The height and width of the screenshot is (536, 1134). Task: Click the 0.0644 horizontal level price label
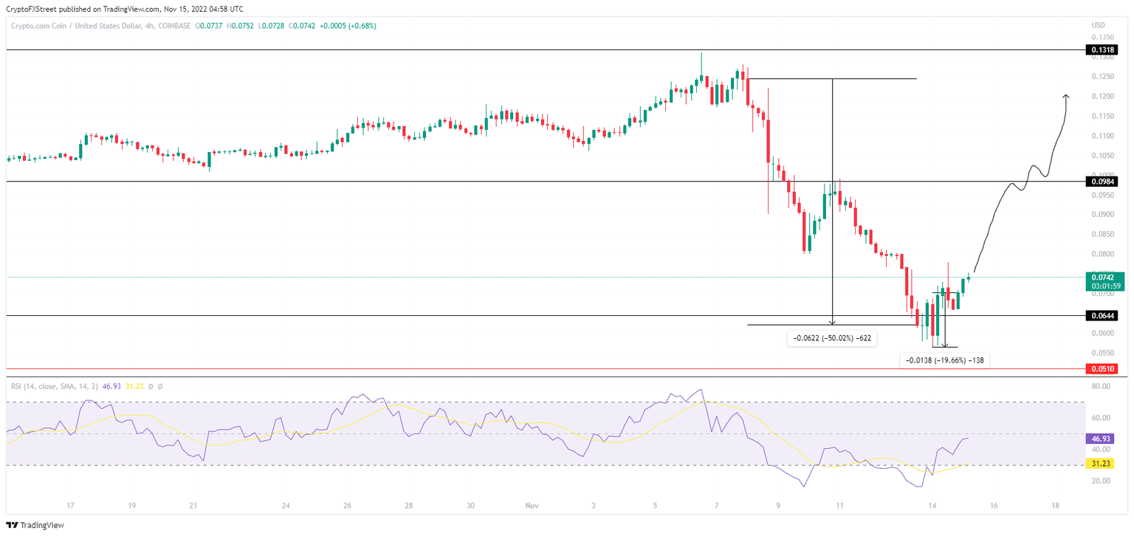coord(1103,315)
